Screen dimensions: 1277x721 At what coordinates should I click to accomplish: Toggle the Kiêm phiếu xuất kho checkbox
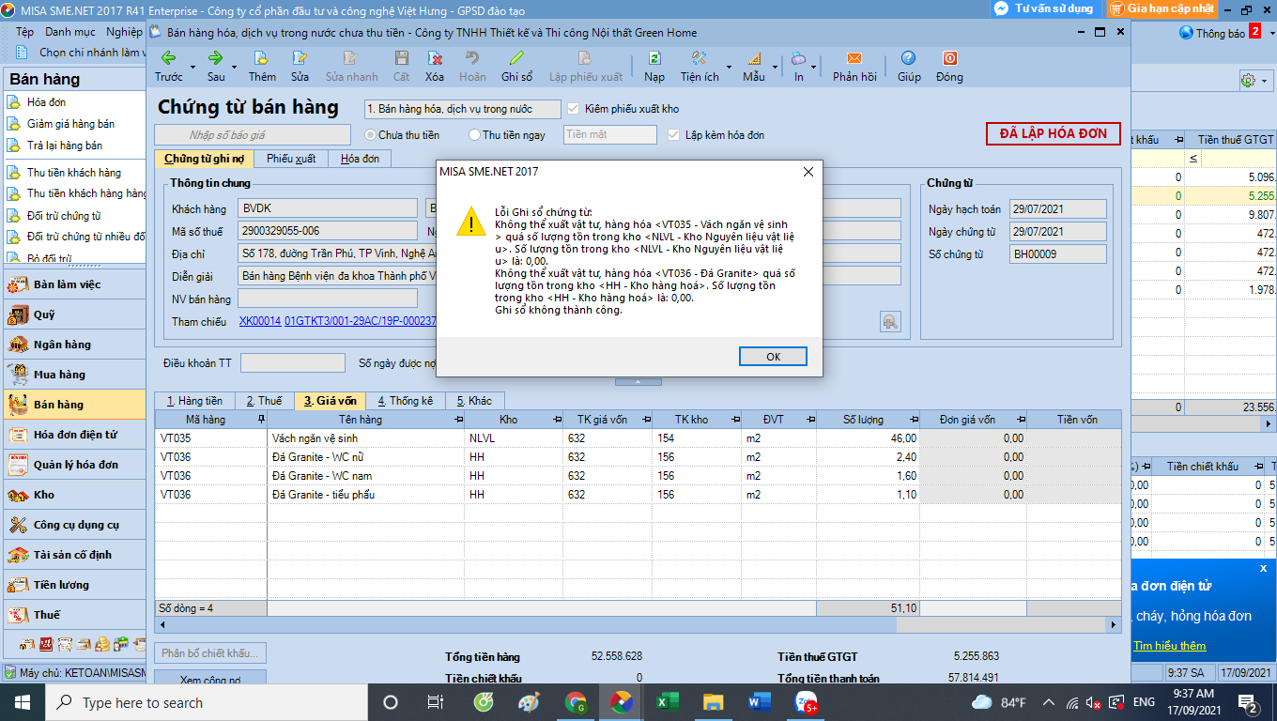574,109
